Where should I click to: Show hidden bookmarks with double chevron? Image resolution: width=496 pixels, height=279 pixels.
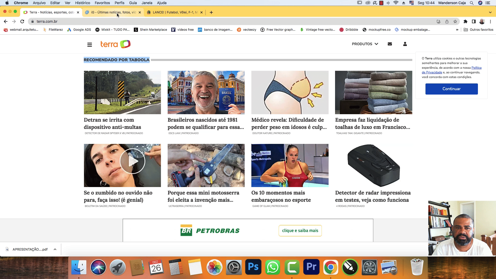coord(457,30)
